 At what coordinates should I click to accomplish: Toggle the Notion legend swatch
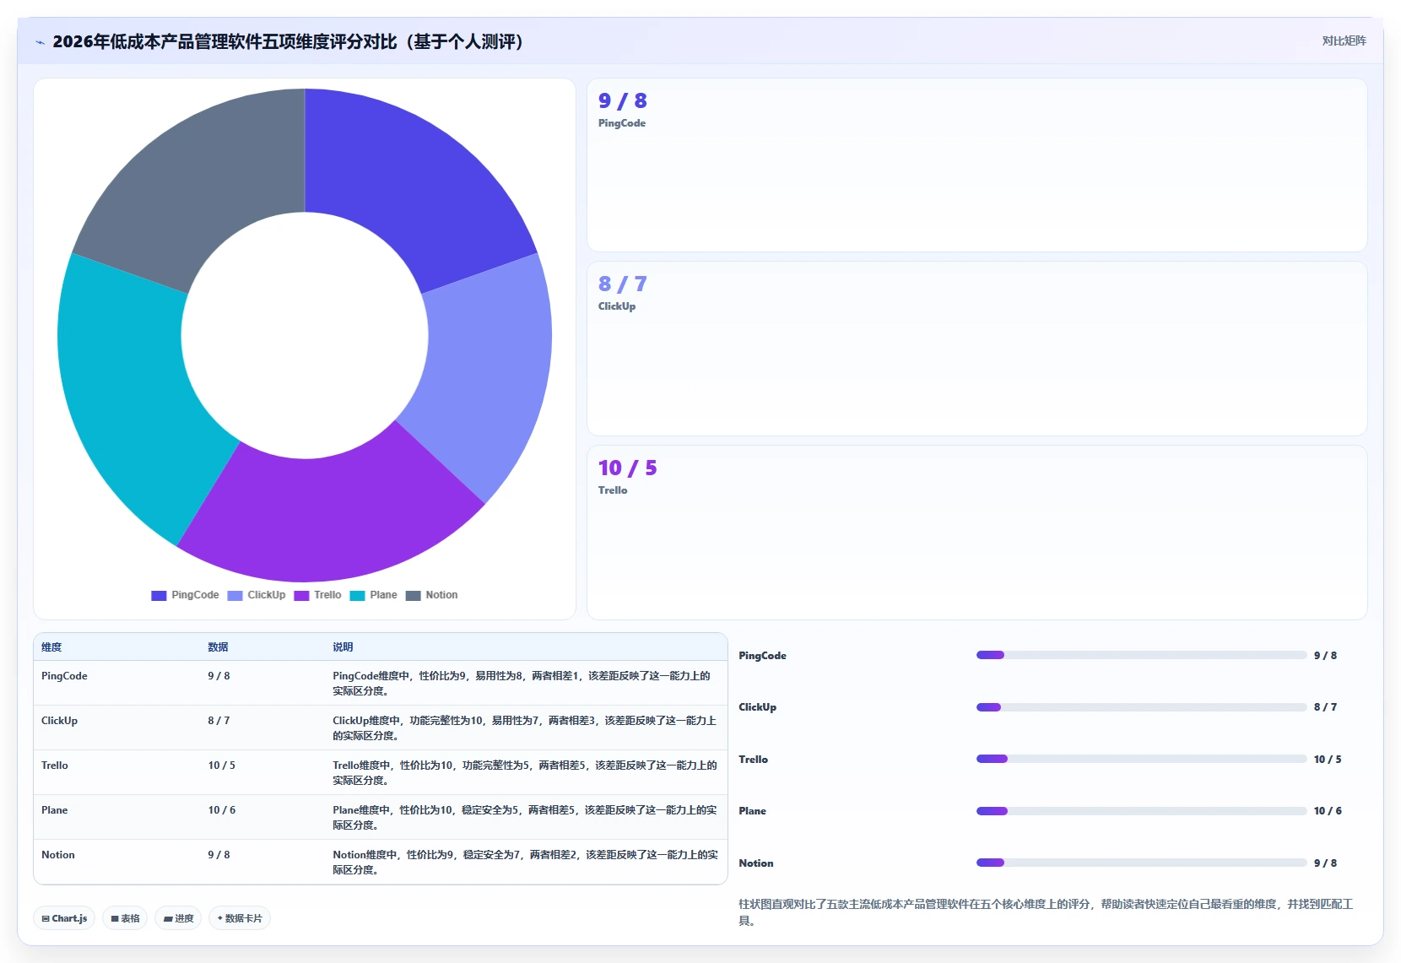coord(413,596)
